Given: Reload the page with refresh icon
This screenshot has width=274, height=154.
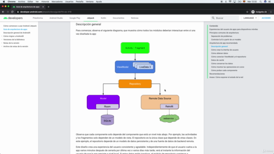Looking at the screenshot, I should pos(12,12).
